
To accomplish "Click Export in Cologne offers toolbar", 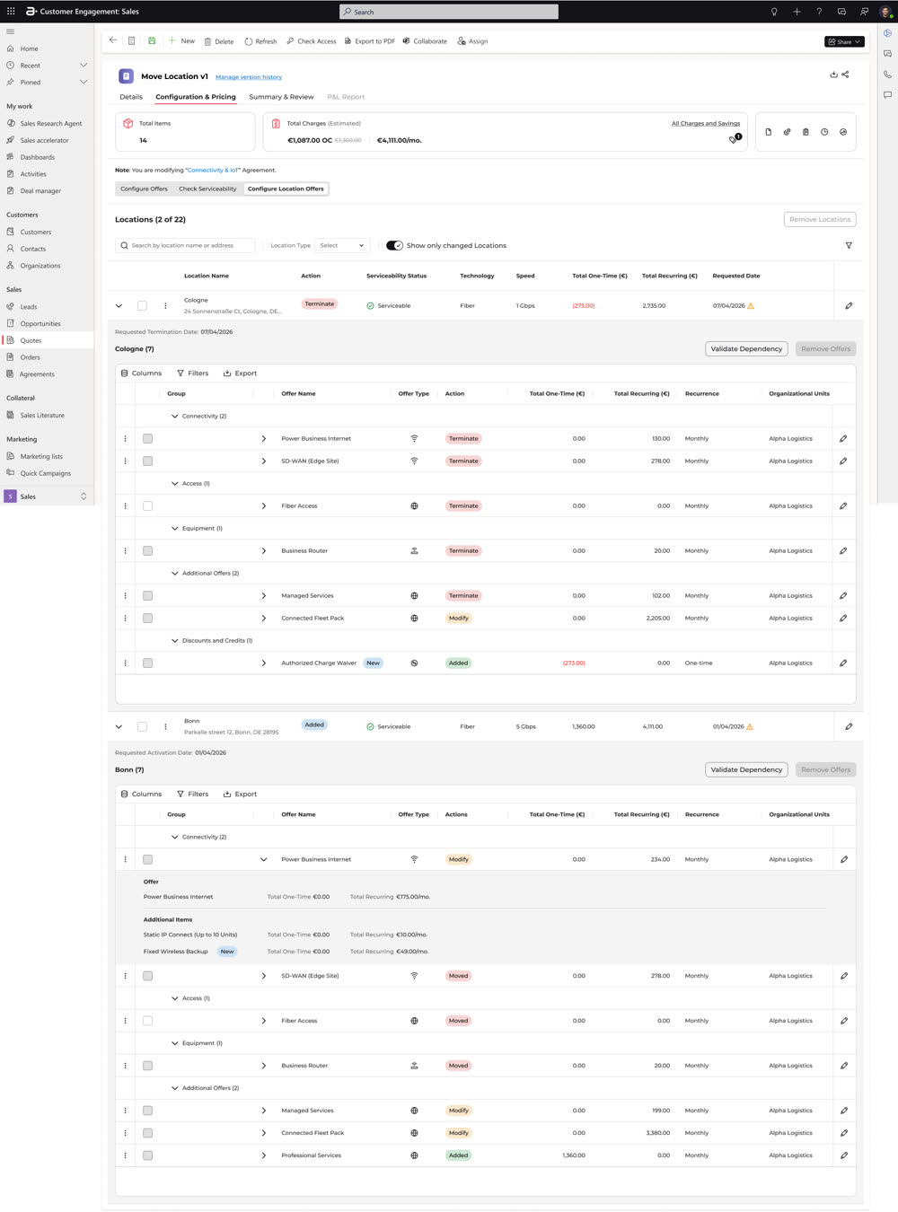I will (240, 373).
